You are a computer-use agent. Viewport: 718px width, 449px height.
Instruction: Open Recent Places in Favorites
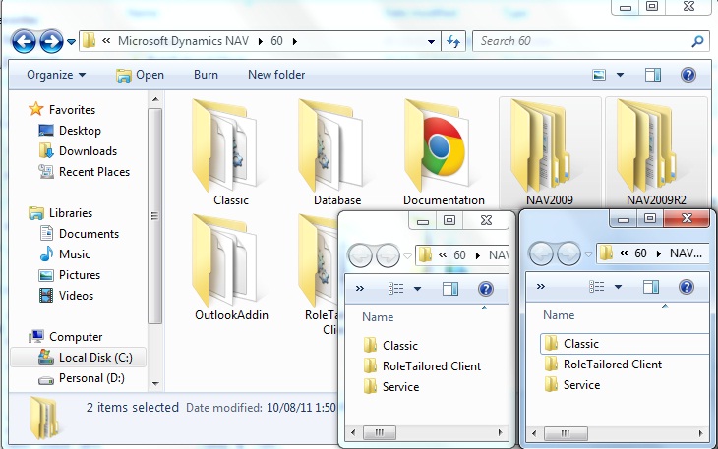[94, 172]
